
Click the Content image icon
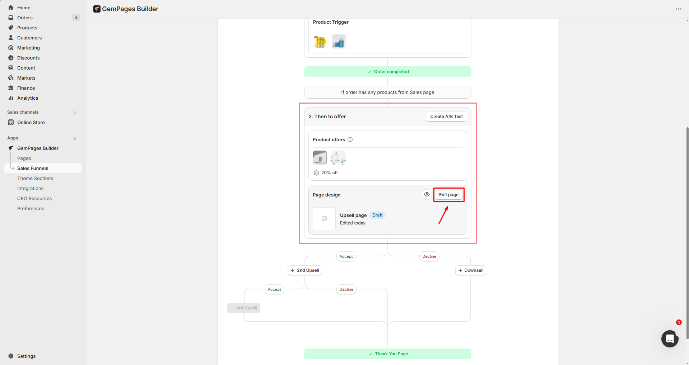(x=11, y=68)
